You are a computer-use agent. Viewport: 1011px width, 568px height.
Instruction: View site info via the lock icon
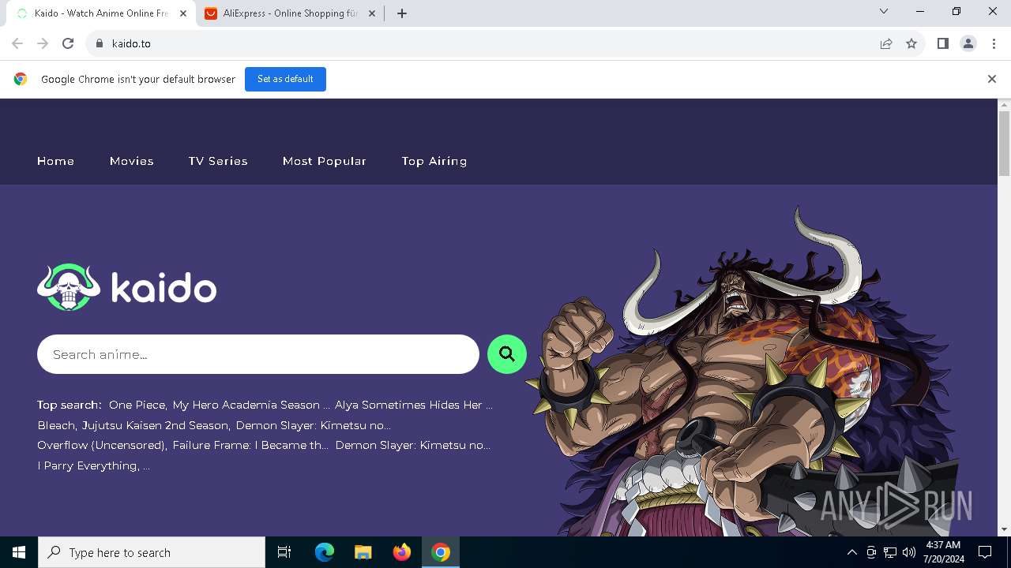pos(100,43)
